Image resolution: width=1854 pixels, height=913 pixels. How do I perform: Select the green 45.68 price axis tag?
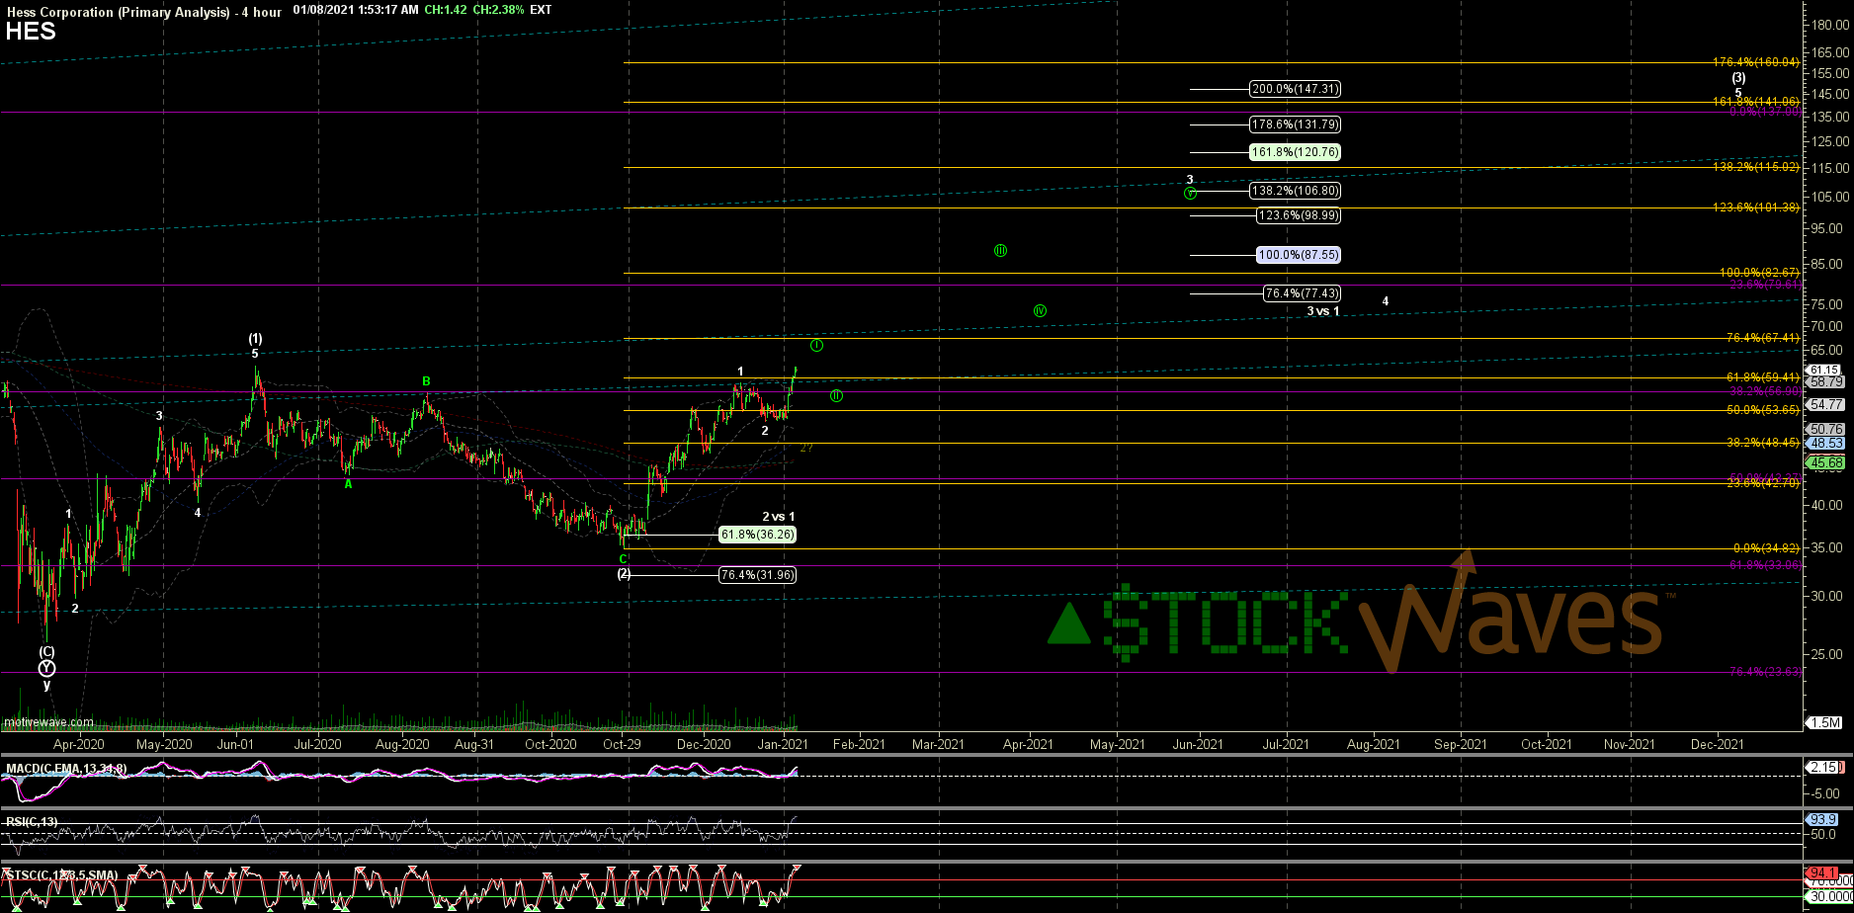pyautogui.click(x=1824, y=461)
